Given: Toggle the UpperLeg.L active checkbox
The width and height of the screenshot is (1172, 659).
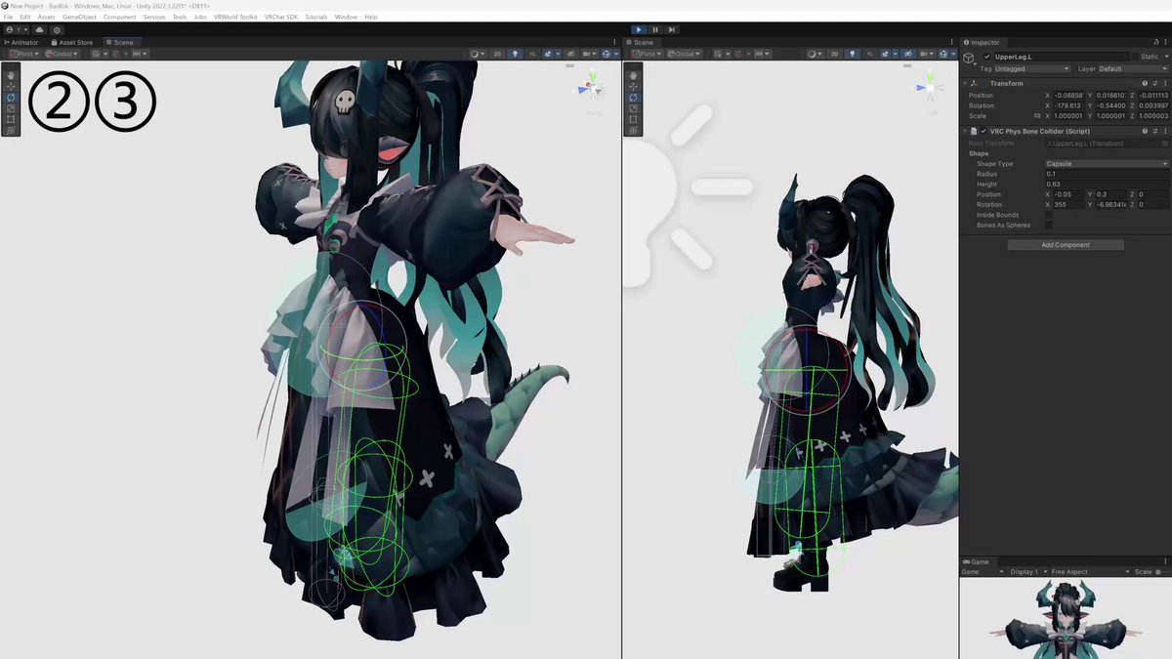Looking at the screenshot, I should click(987, 57).
